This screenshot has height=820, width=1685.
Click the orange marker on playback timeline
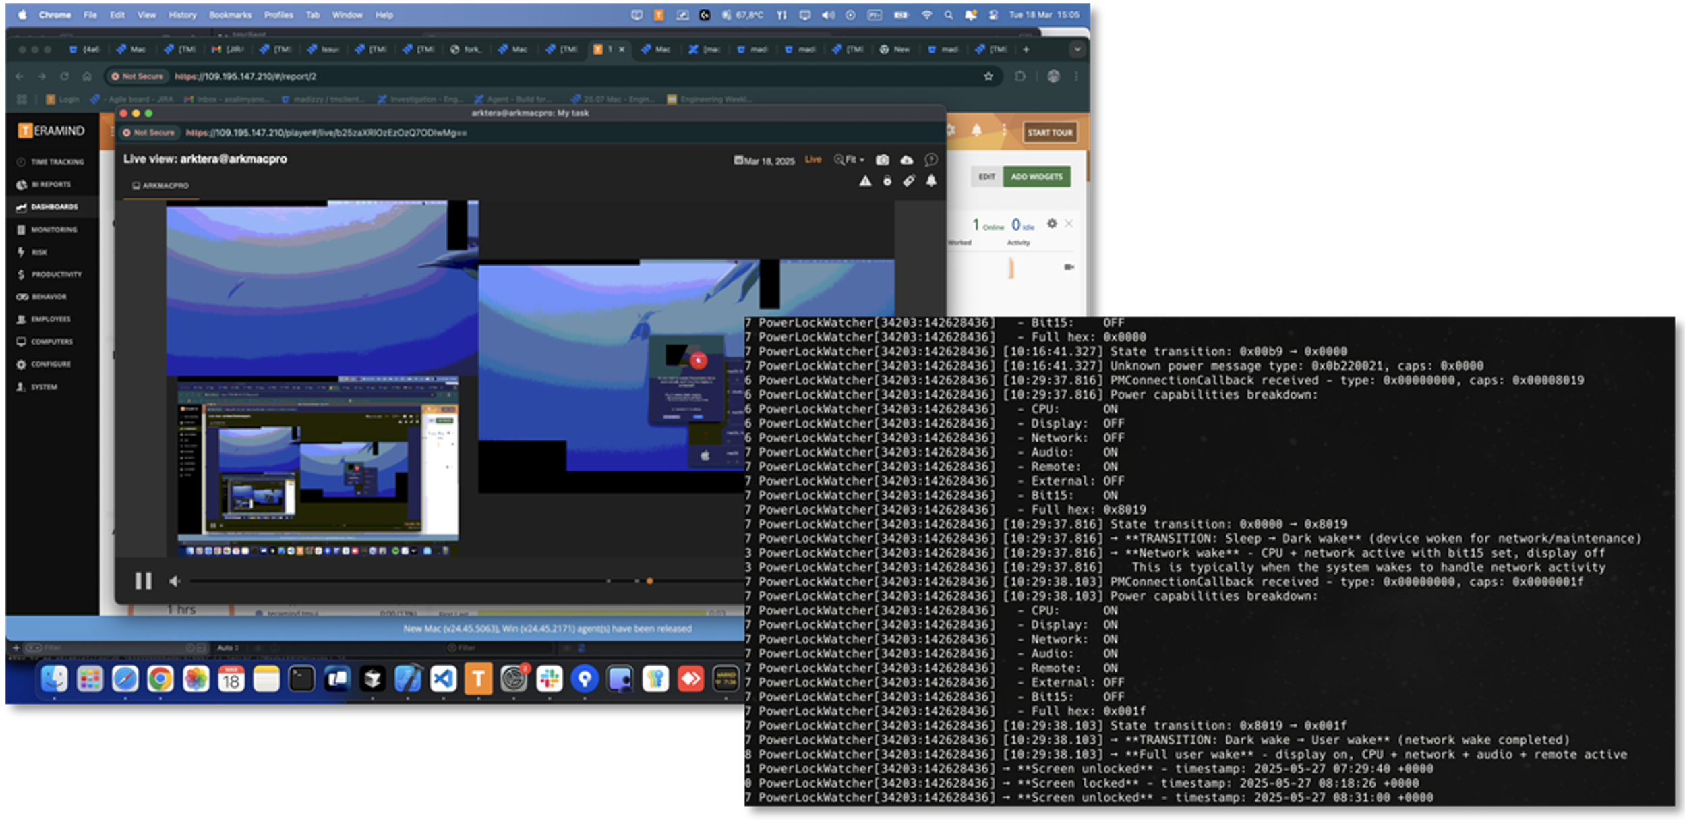click(x=649, y=581)
